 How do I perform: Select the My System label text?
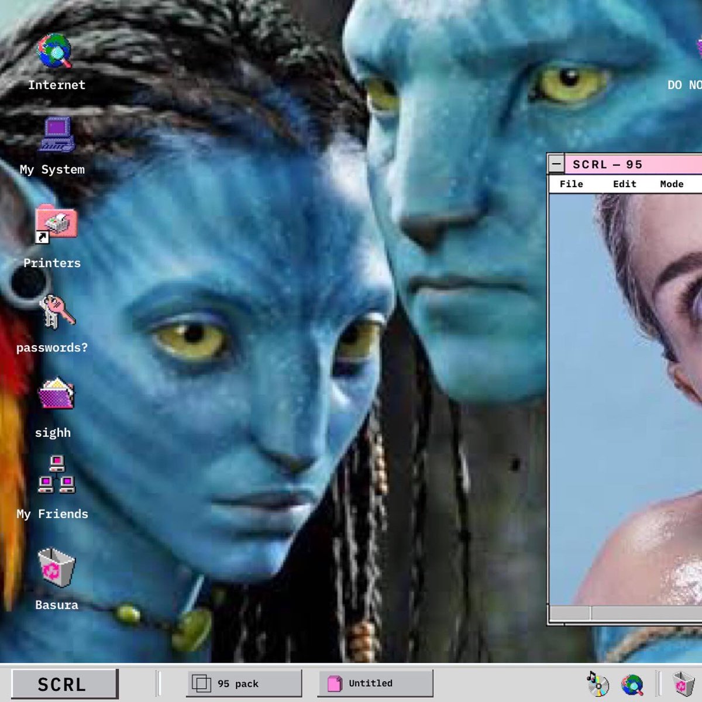tap(52, 170)
